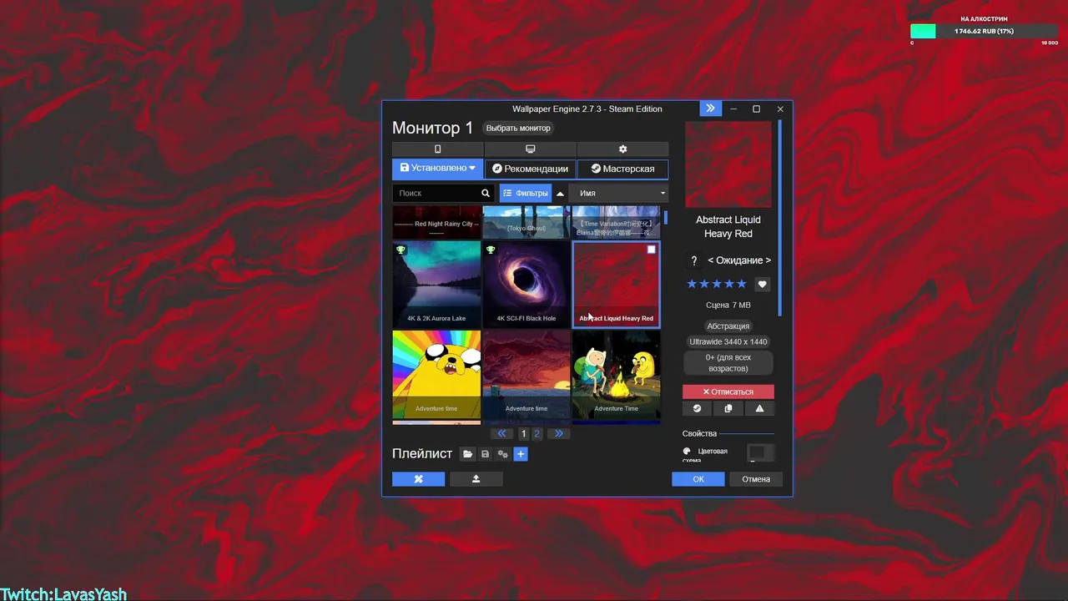1068x601 pixels.
Task: Switch to the Мастерская tab
Action: 623,169
